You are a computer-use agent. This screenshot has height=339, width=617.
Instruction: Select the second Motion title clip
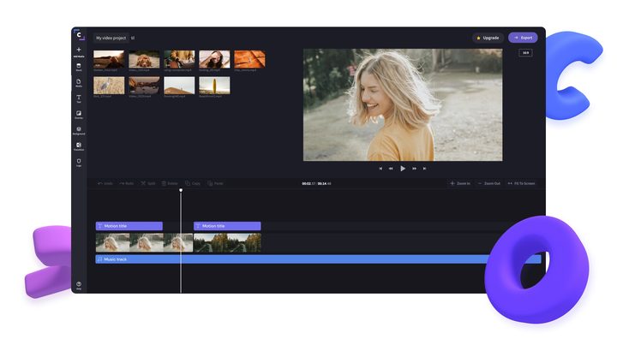[227, 226]
